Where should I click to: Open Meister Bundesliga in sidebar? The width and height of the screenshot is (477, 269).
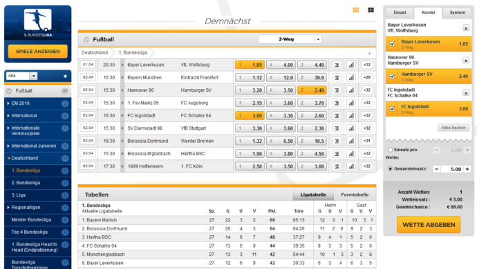tap(38, 220)
